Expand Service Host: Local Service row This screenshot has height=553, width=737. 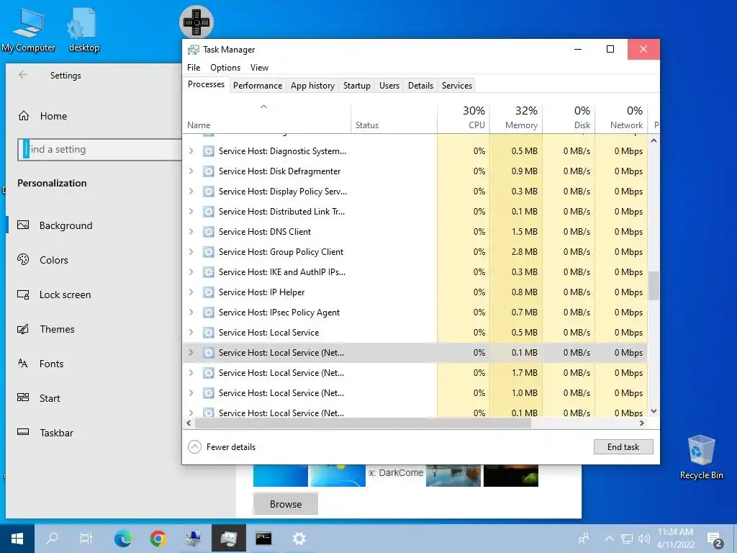tap(191, 333)
